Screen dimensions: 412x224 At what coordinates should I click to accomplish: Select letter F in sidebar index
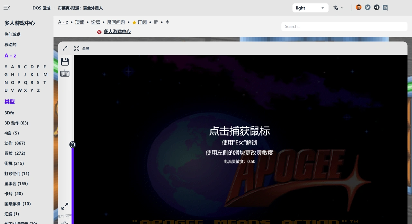click(45, 67)
